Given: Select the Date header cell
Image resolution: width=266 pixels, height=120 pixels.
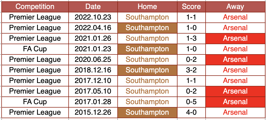Looking at the screenshot, I should [93, 7].
